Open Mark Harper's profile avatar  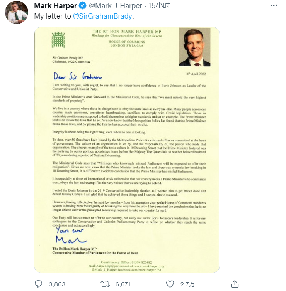pyautogui.click(x=16, y=12)
